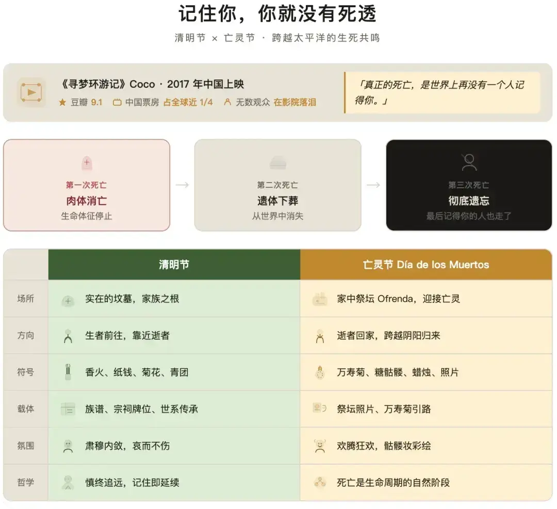Select the incense icon next to 香火、纸钱
This screenshot has width=557, height=509.
click(x=69, y=372)
